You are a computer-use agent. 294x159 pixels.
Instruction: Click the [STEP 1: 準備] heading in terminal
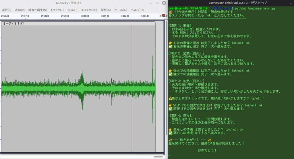click(180, 26)
